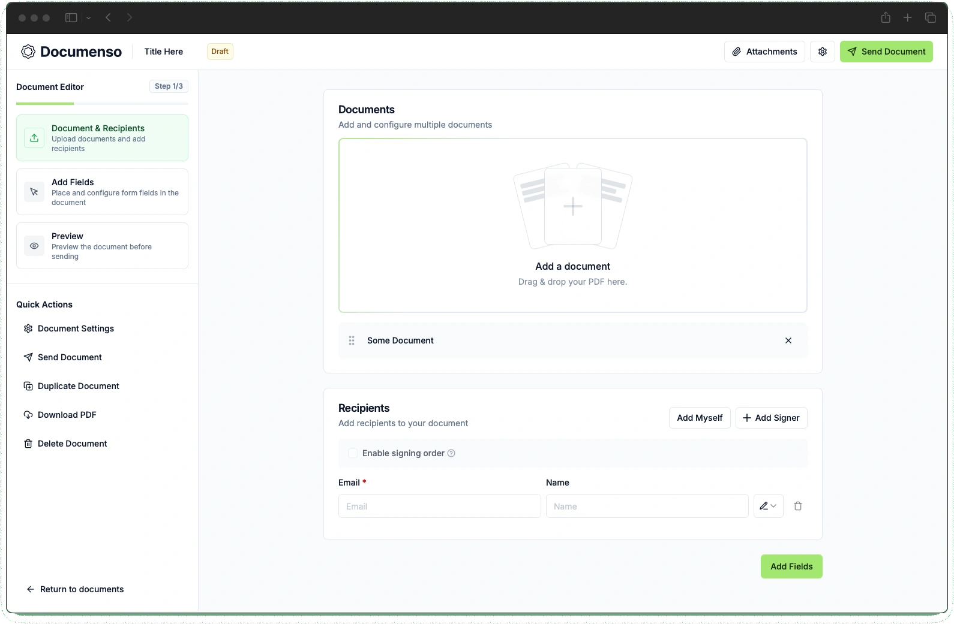The image size is (954, 624).
Task: Click Return to documents link
Action: pos(75,589)
